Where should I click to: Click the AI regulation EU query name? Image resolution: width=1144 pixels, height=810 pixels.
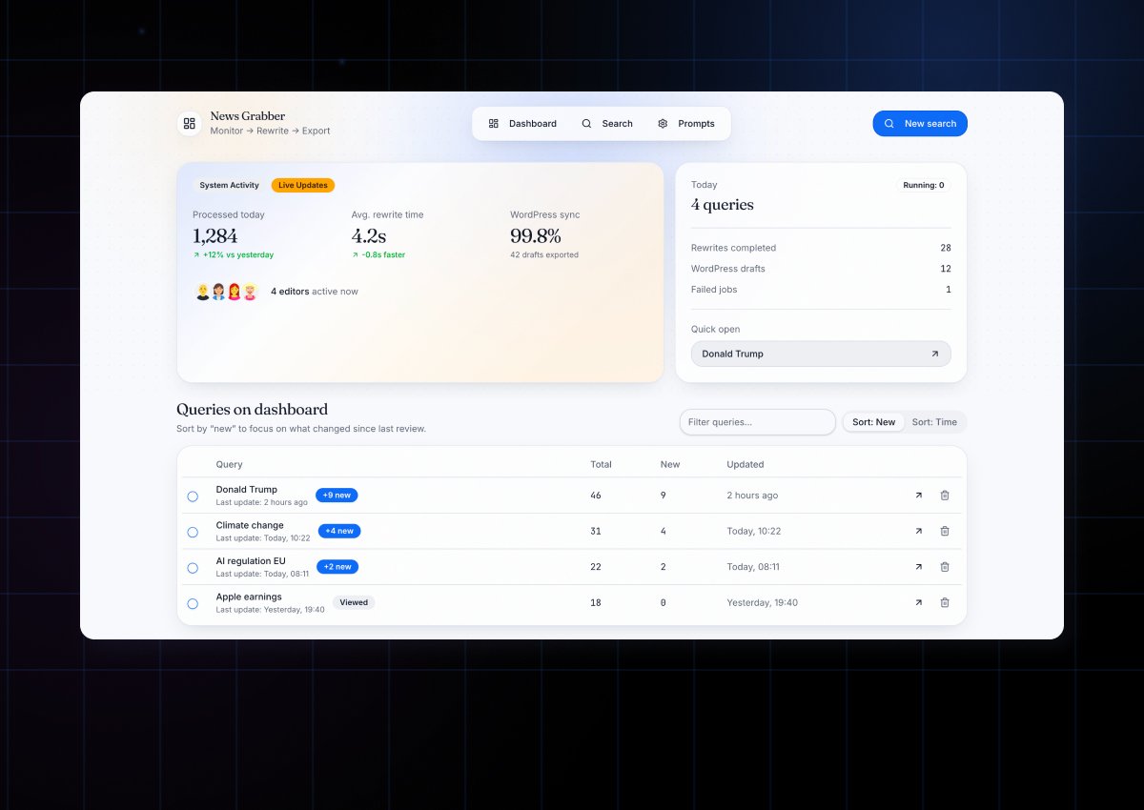coord(251,561)
